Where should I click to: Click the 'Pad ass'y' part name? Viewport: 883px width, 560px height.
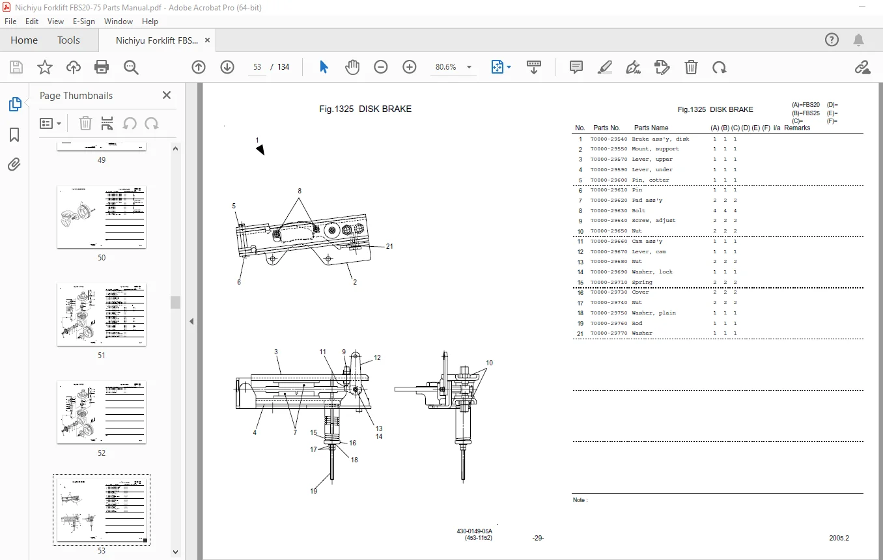647,200
